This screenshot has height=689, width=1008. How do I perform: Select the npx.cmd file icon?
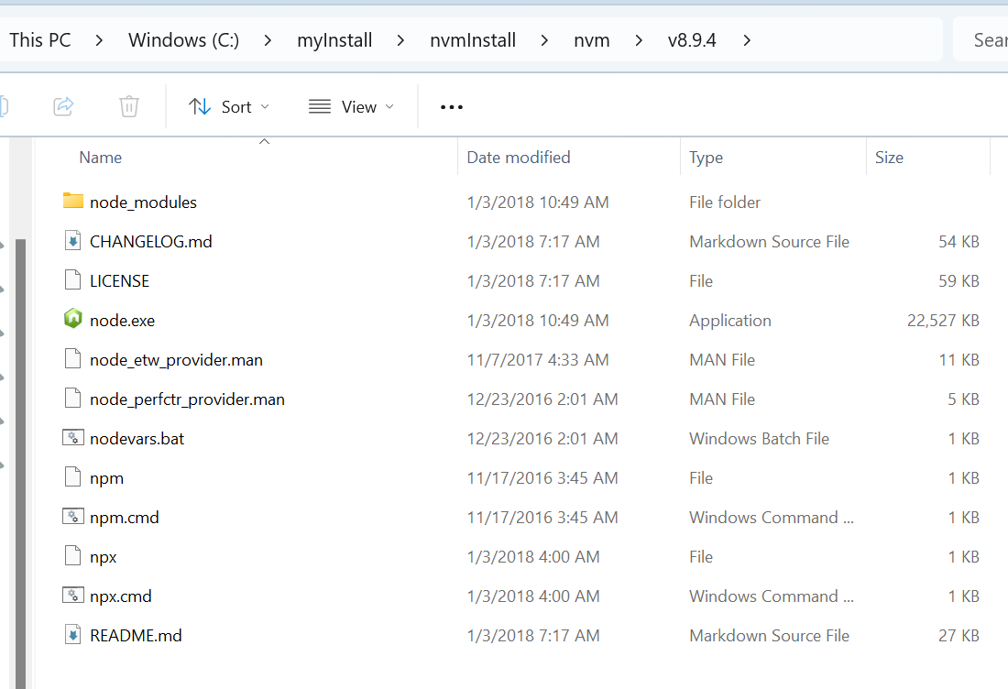[73, 596]
